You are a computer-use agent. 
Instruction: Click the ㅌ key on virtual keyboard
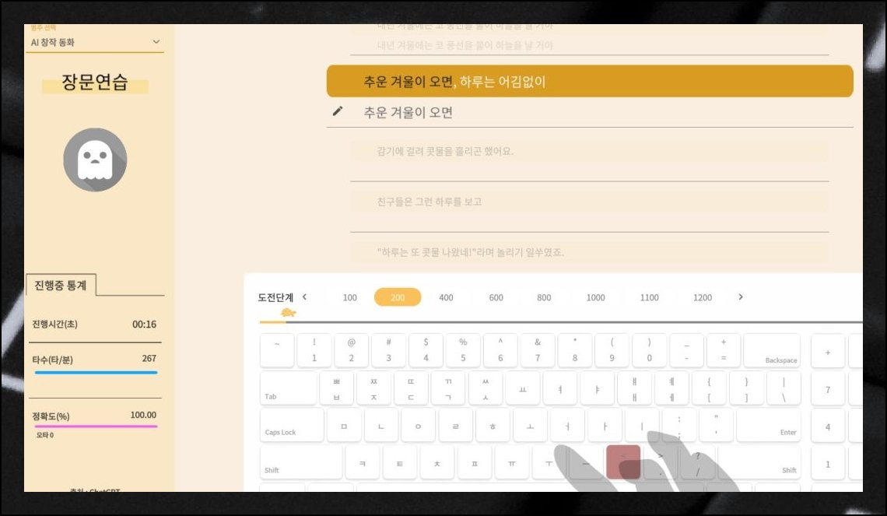click(400, 463)
